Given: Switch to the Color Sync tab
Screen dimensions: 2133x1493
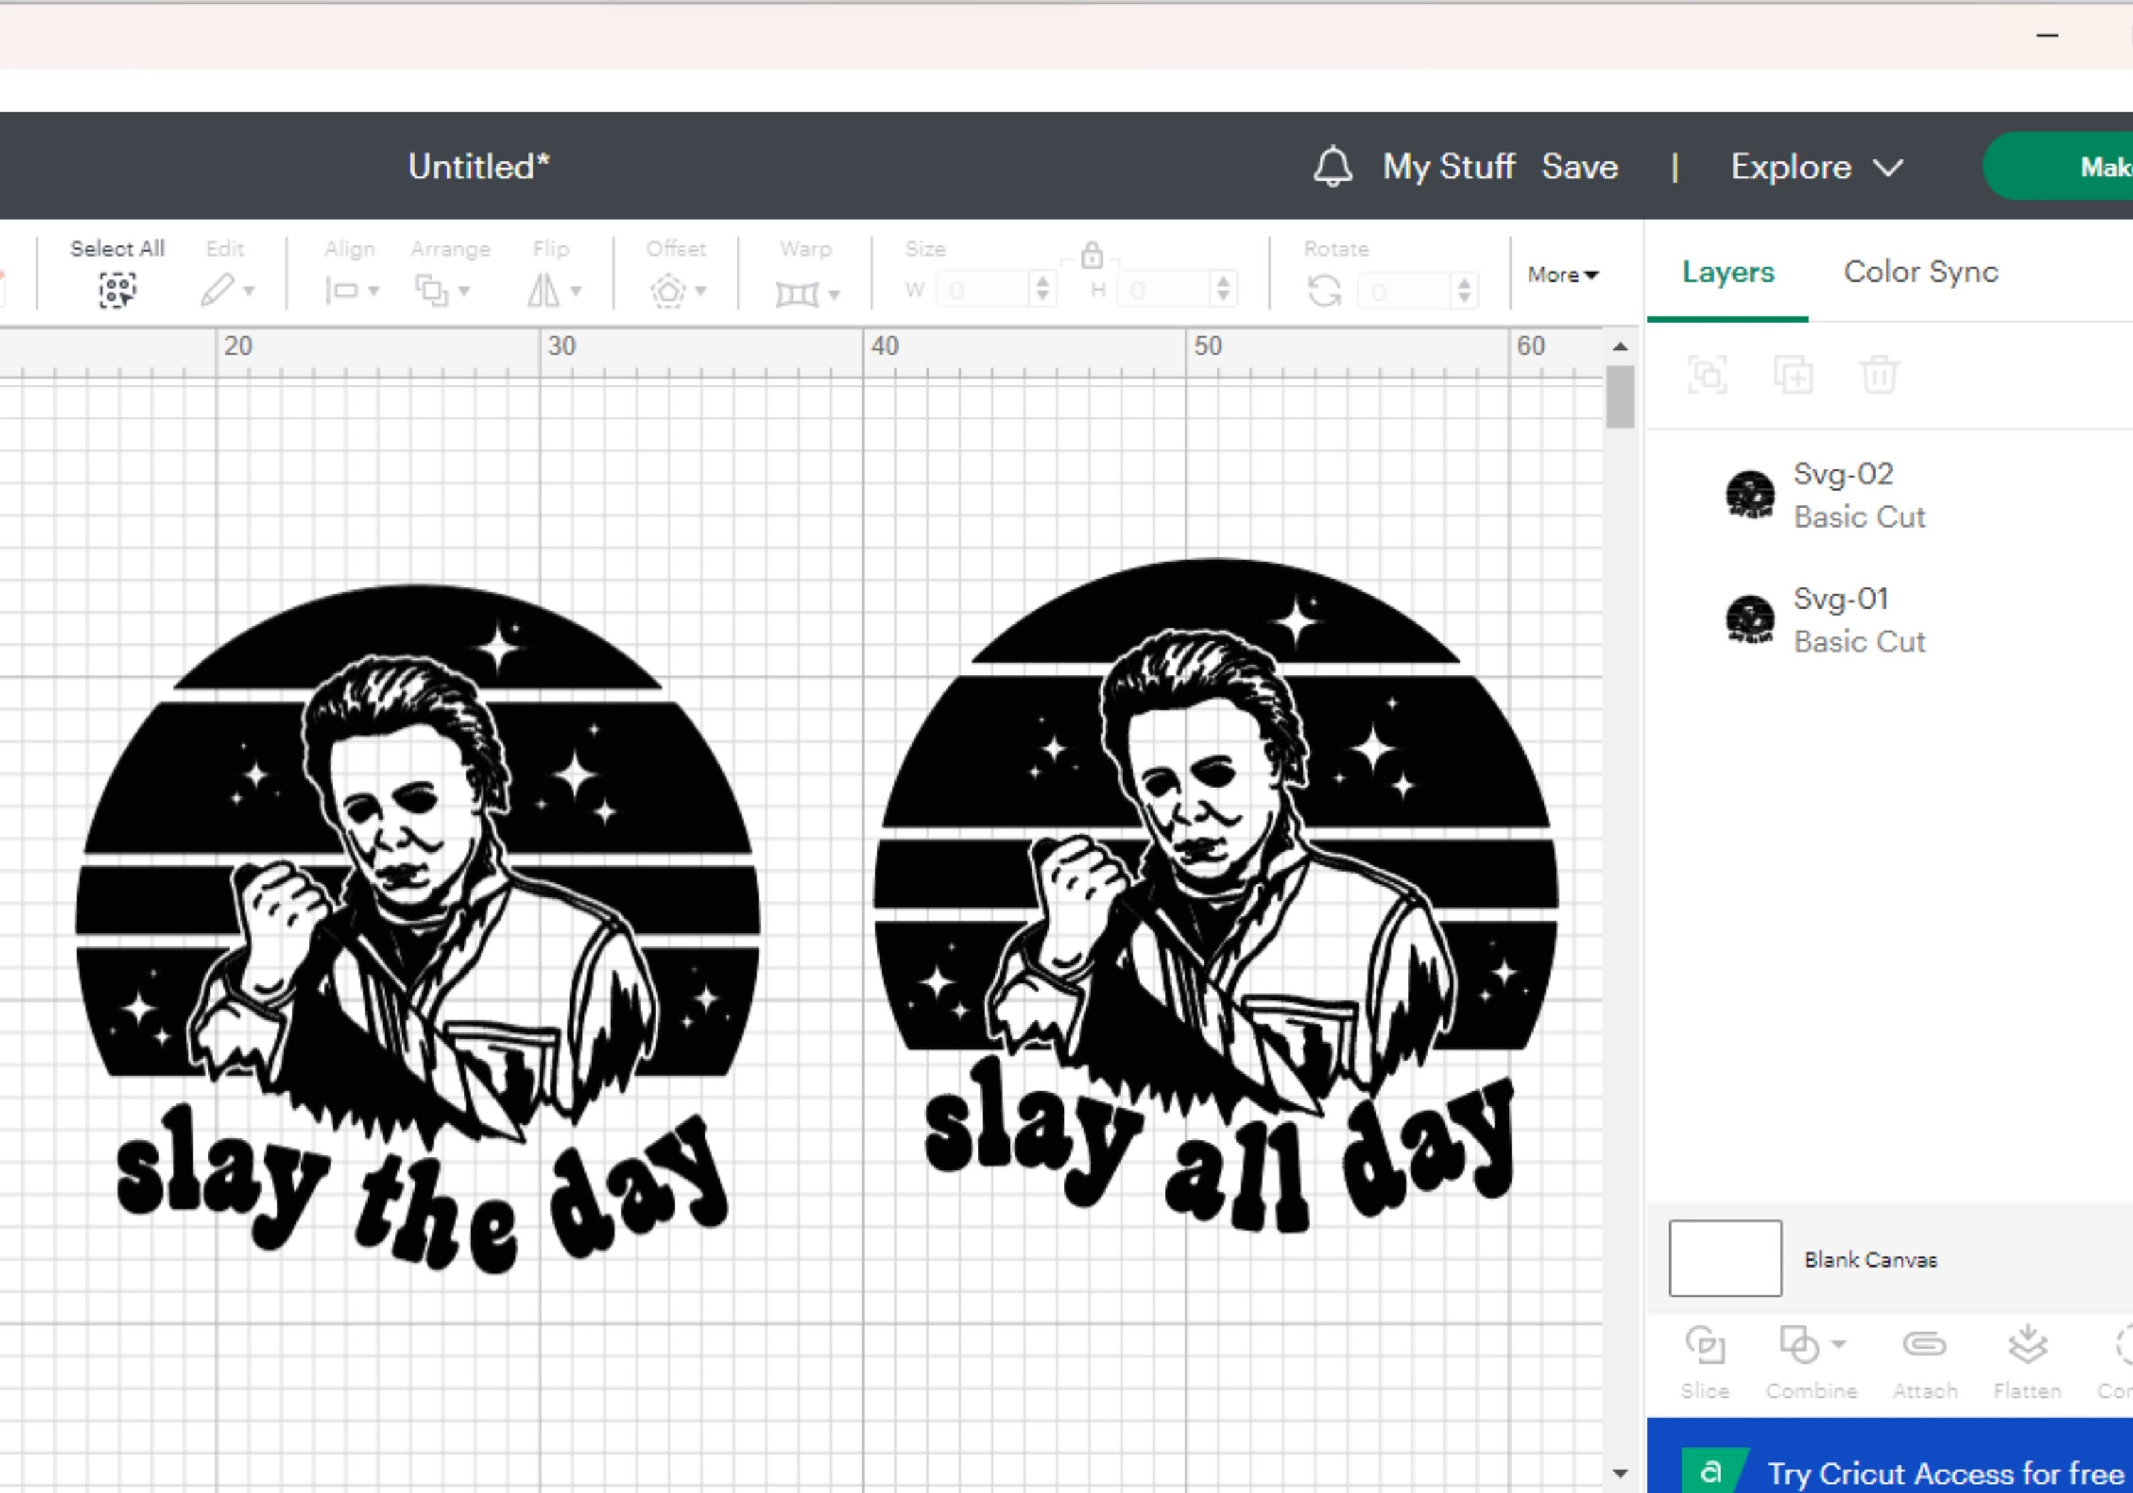Looking at the screenshot, I should 1919,272.
